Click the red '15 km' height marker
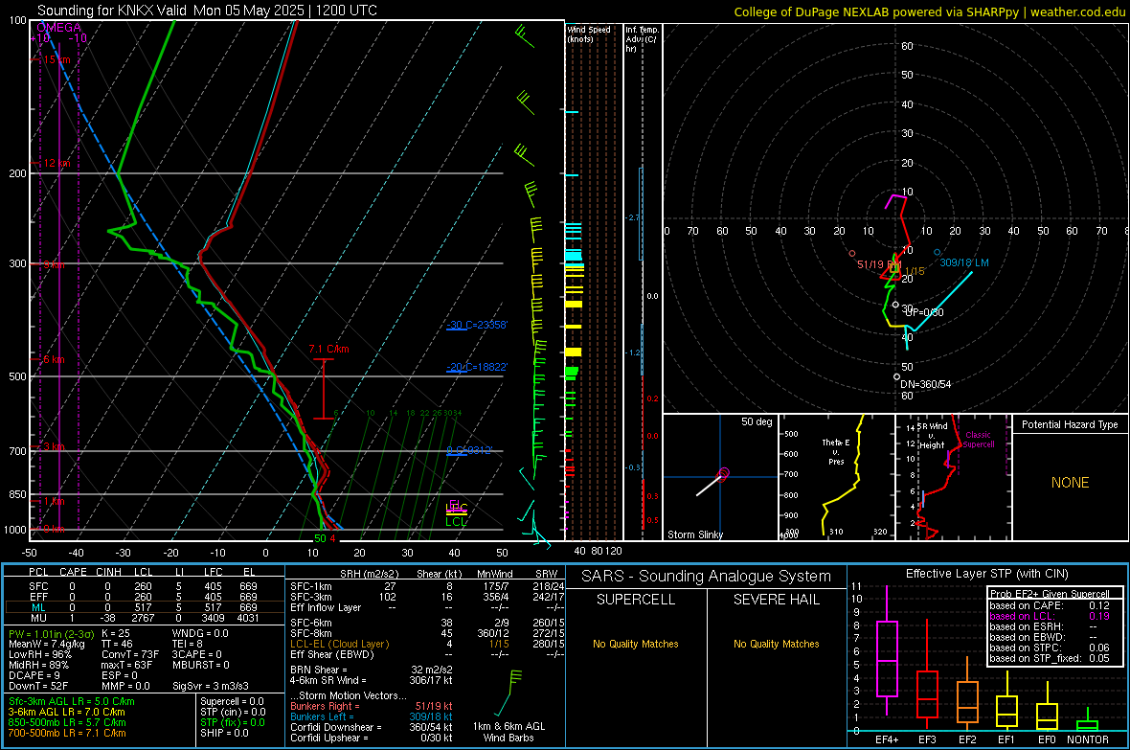Image resolution: width=1130 pixels, height=750 pixels. (x=56, y=59)
